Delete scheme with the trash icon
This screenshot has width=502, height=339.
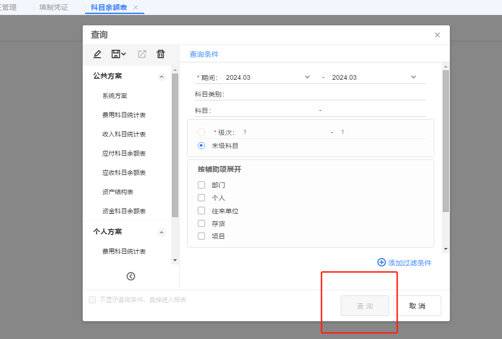coord(161,54)
